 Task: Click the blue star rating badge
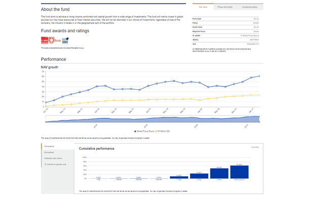65,41
